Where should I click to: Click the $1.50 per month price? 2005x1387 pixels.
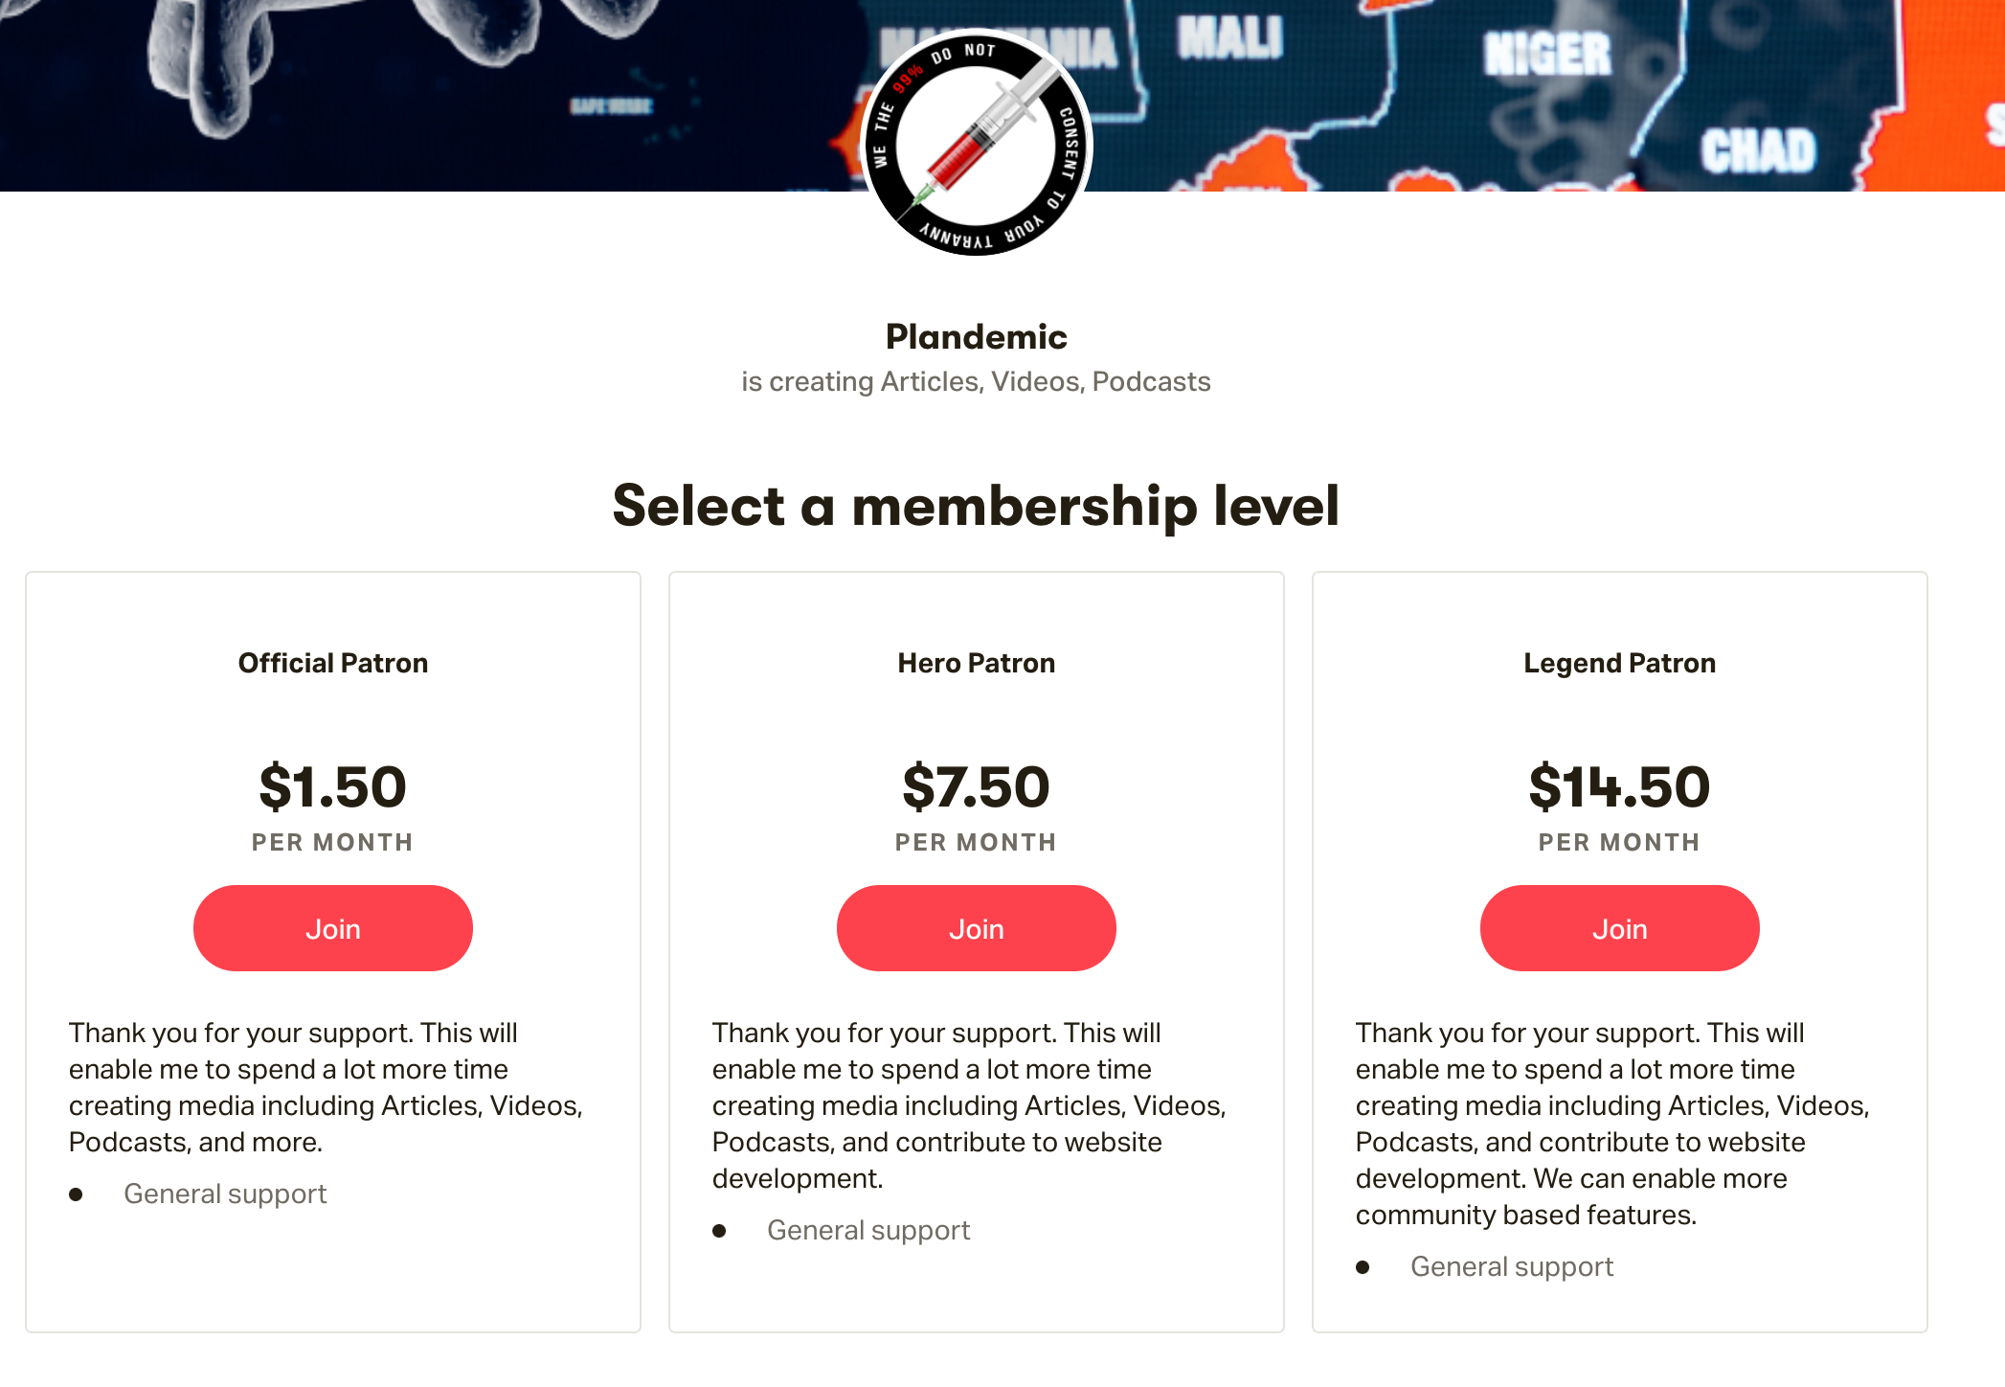[x=332, y=786]
